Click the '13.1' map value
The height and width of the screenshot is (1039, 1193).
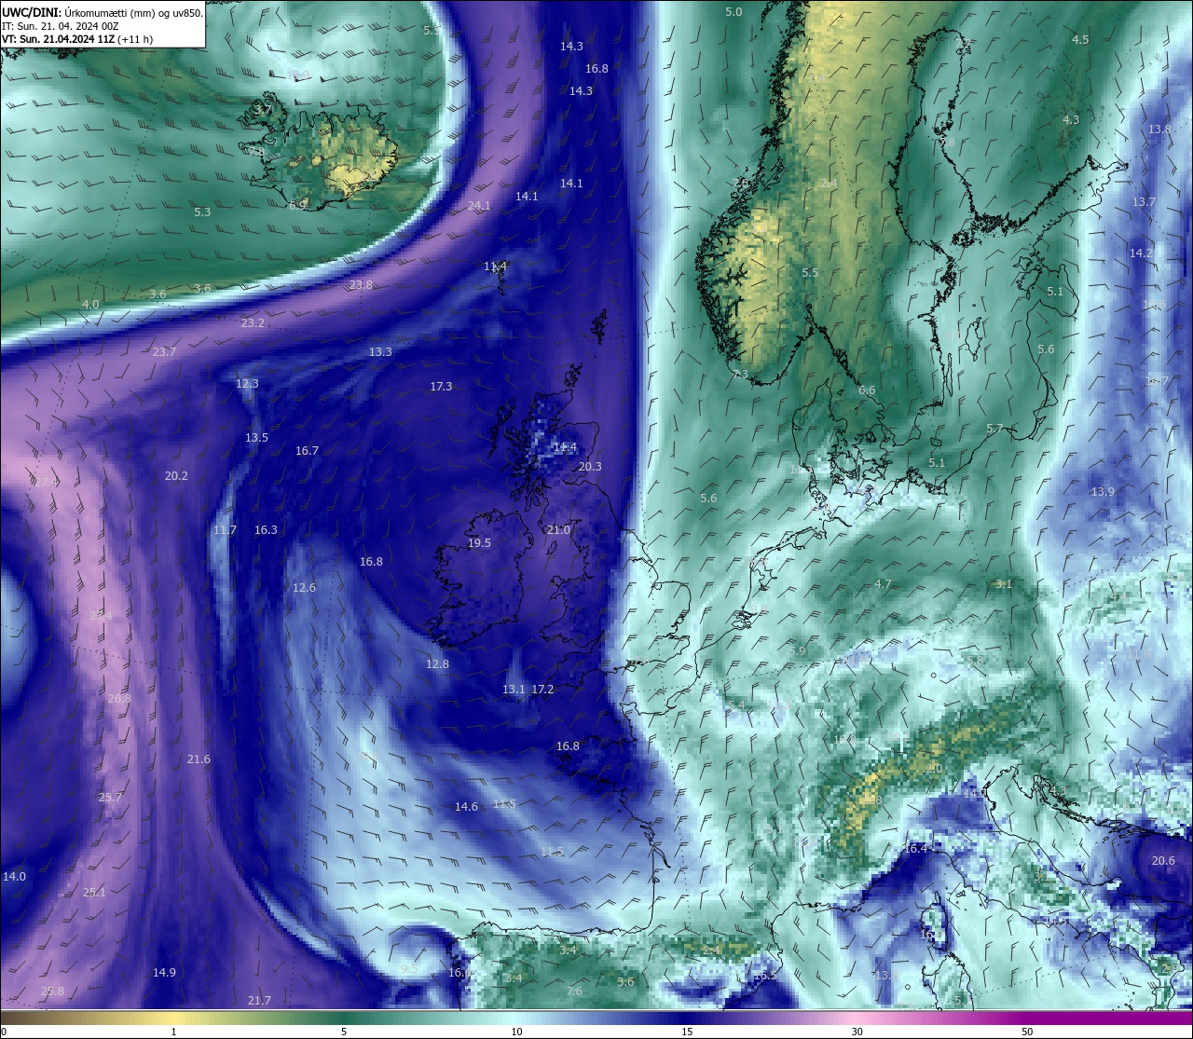(514, 690)
